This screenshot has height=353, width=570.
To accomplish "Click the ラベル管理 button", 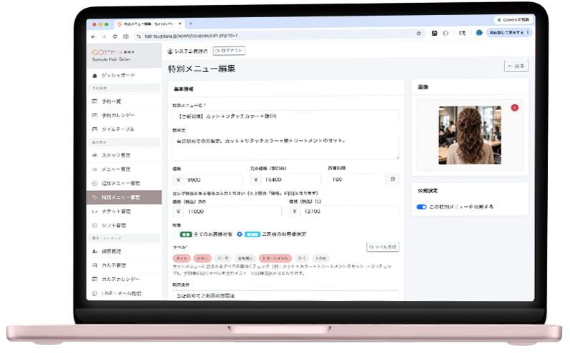I will click(x=383, y=247).
